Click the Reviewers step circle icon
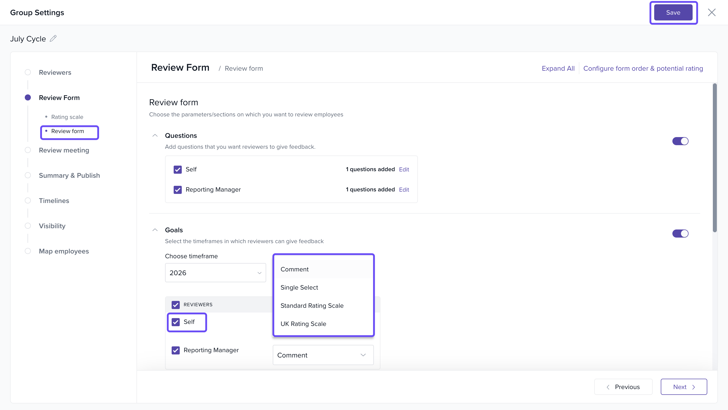The image size is (728, 410). 28,72
